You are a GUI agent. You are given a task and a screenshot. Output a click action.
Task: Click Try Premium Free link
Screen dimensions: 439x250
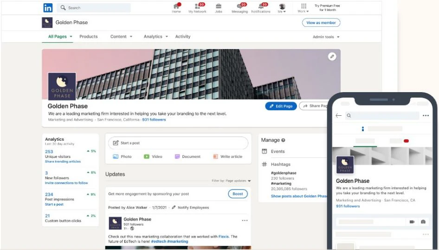pyautogui.click(x=327, y=8)
